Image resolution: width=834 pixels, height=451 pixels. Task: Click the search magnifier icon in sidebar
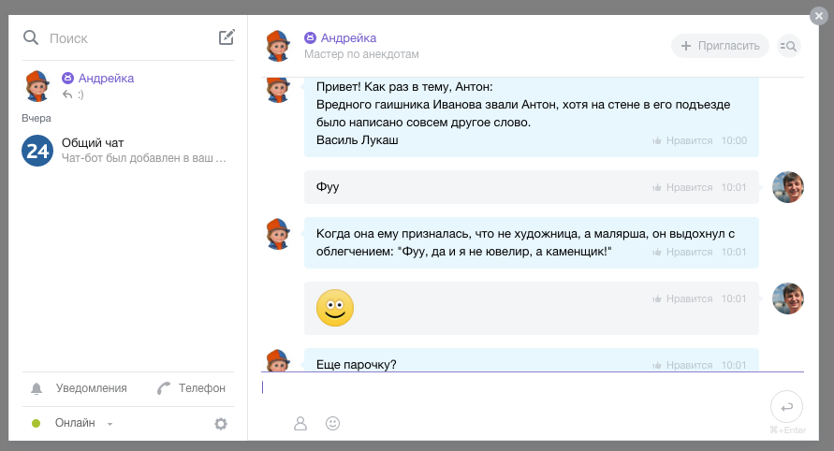31,37
